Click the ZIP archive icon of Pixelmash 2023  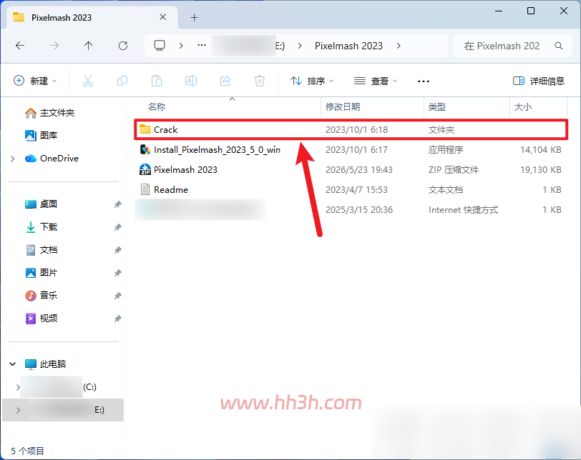(145, 169)
